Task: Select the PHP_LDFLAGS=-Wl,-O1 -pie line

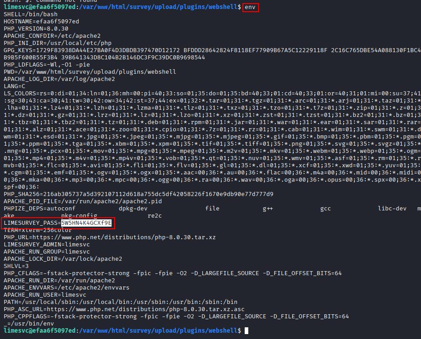Action: (x=47, y=65)
